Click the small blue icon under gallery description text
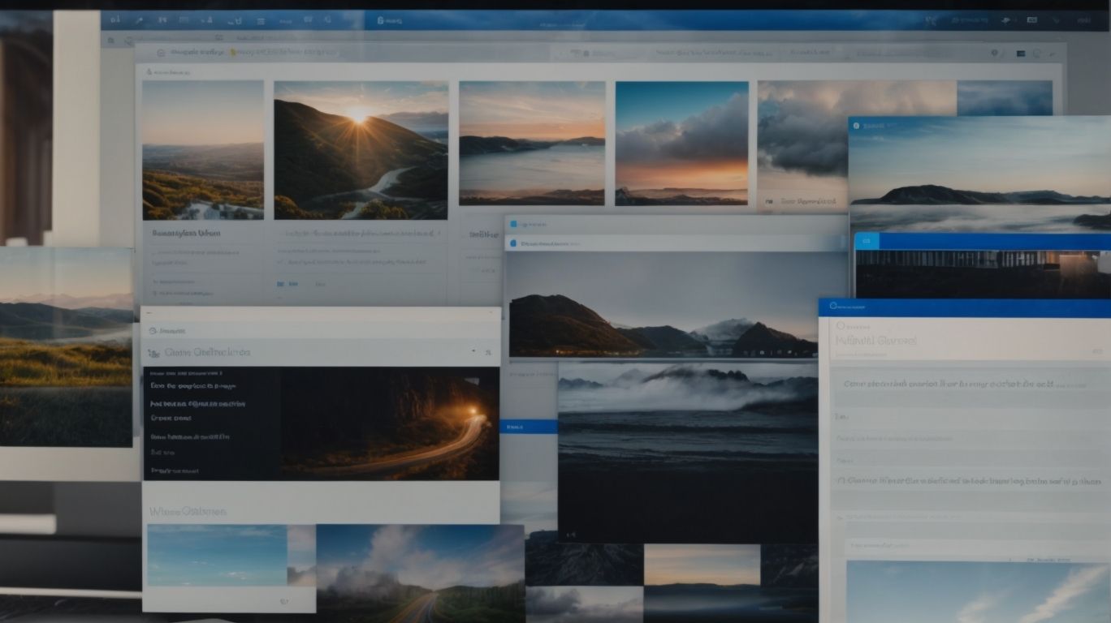1111x623 pixels. [281, 284]
